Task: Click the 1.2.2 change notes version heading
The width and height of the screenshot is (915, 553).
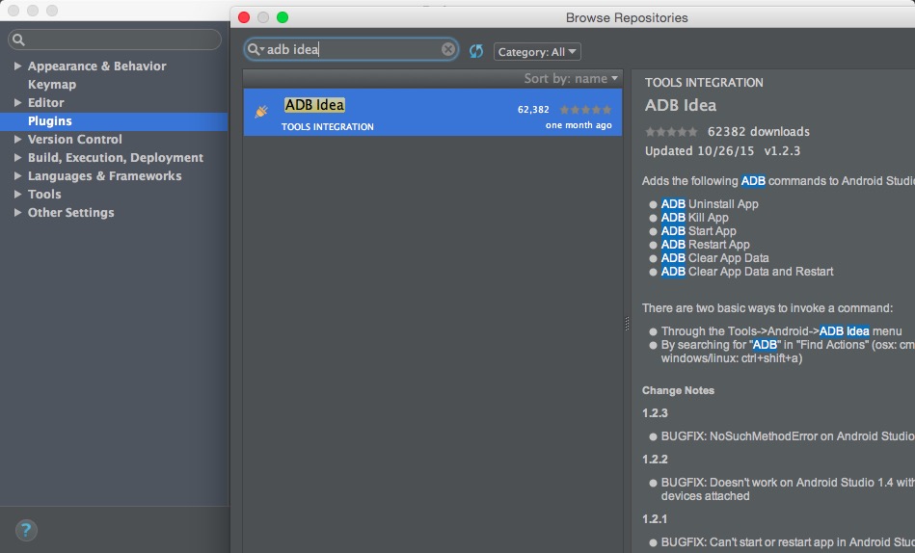Action: click(655, 460)
